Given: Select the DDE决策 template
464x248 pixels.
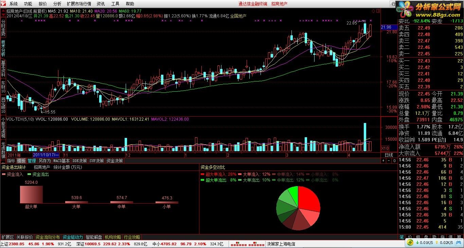Looking at the screenshot, I should (79, 161).
